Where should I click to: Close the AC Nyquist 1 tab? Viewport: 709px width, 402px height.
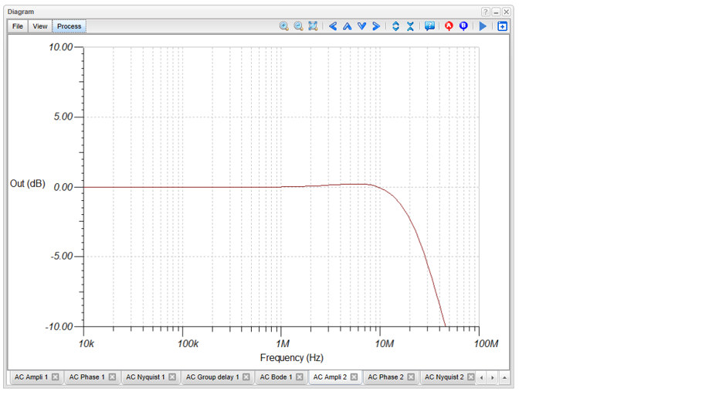pyautogui.click(x=172, y=377)
